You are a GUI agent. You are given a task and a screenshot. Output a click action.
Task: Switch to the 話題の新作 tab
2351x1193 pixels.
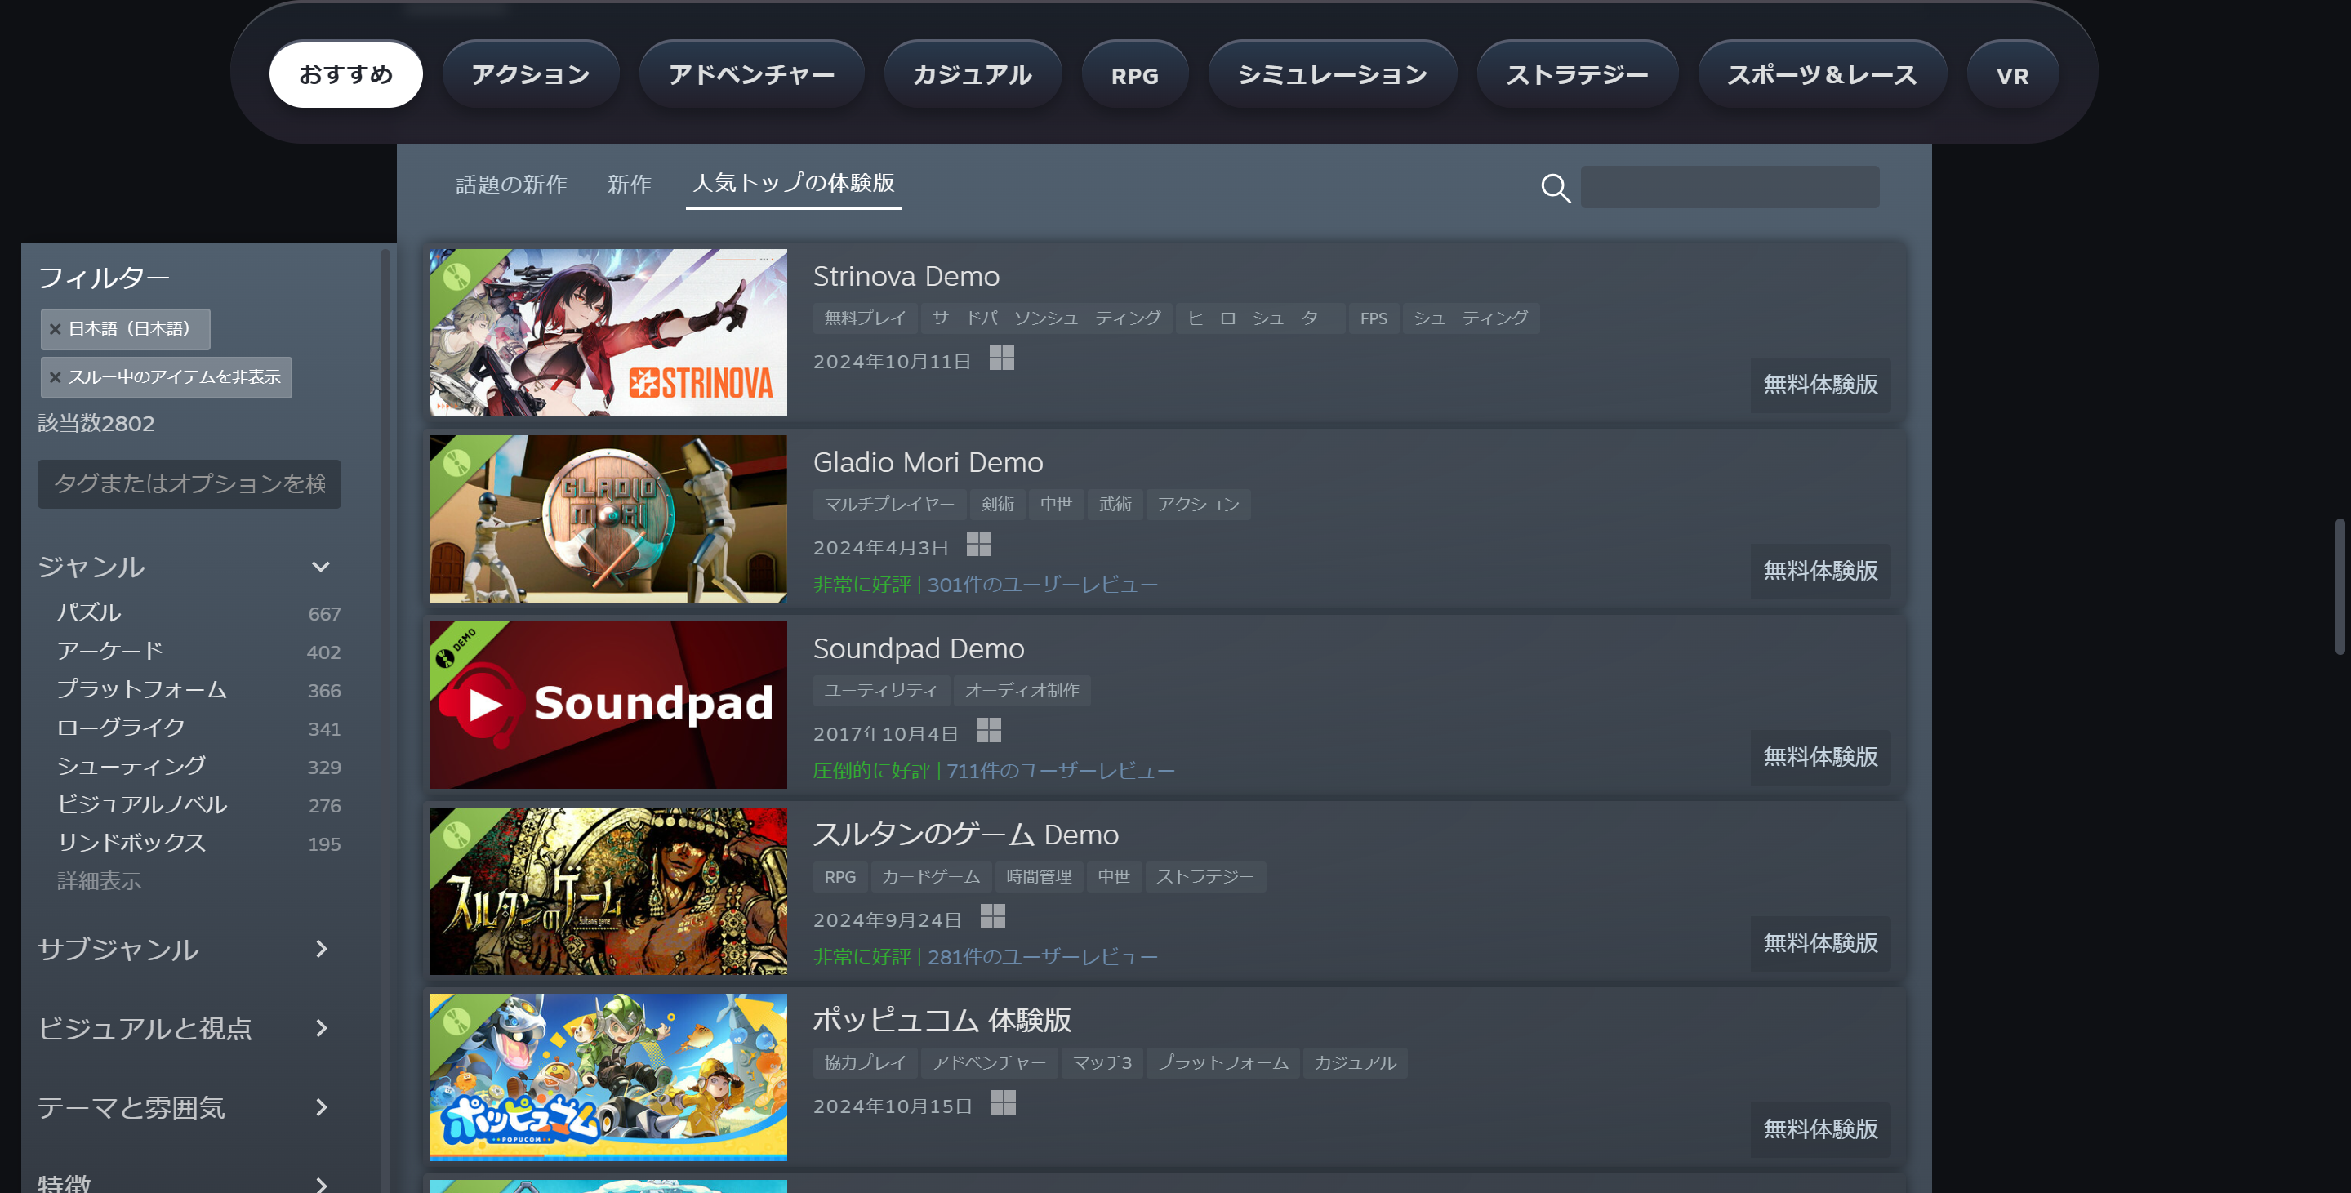(511, 185)
